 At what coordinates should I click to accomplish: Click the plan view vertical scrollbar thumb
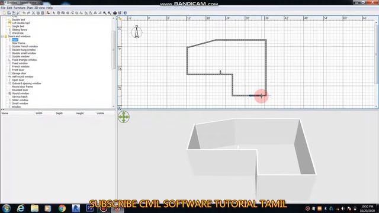(x=376, y=54)
